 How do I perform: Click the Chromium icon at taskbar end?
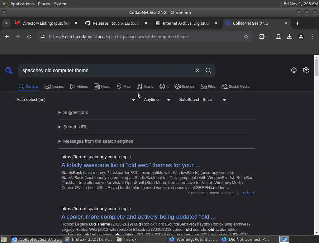tap(284, 239)
